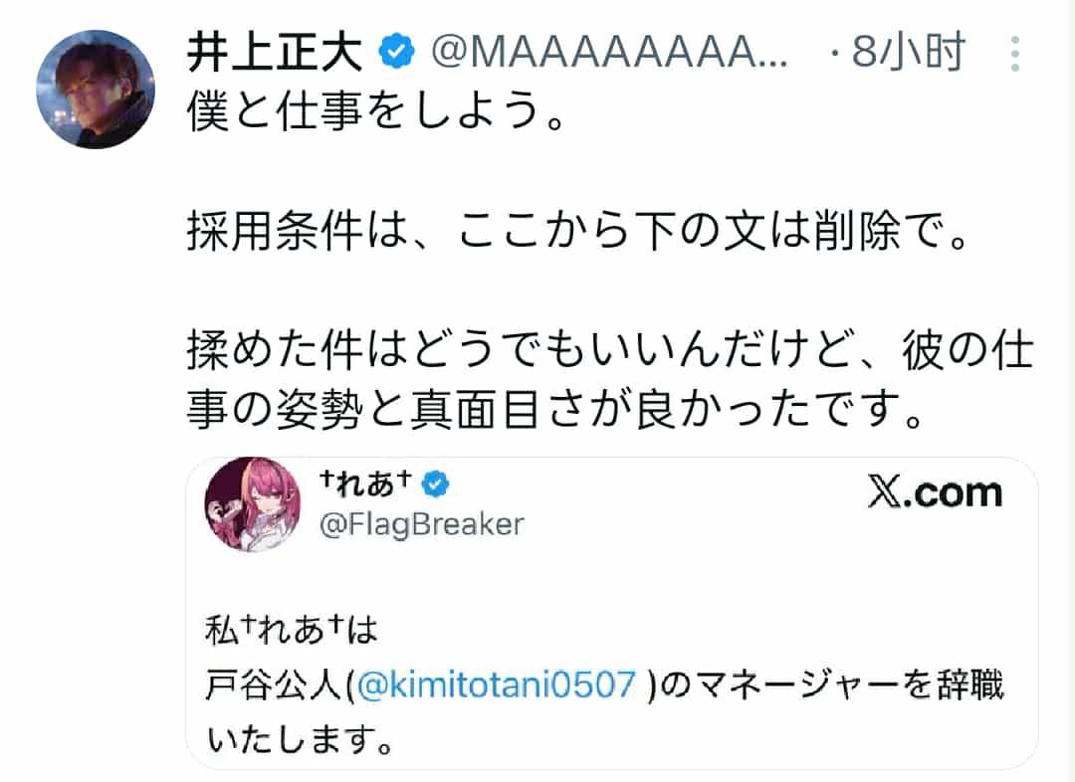The height and width of the screenshot is (782, 1075).
Task: Click the line 事の姿勢と真面目さが良かったです。
Action: [x=555, y=406]
